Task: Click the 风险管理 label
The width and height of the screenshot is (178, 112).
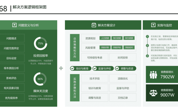Action: coord(90,48)
